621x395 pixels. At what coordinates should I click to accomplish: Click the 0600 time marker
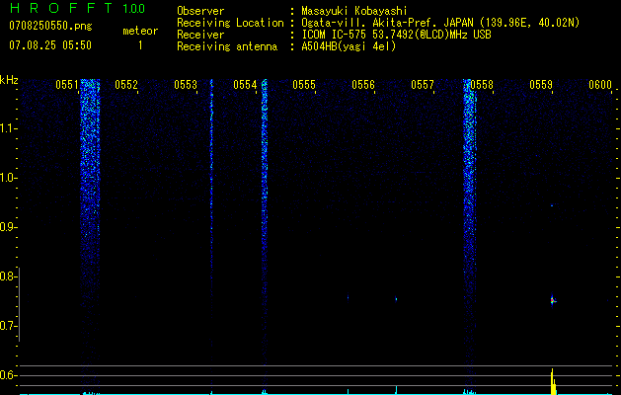(600, 85)
